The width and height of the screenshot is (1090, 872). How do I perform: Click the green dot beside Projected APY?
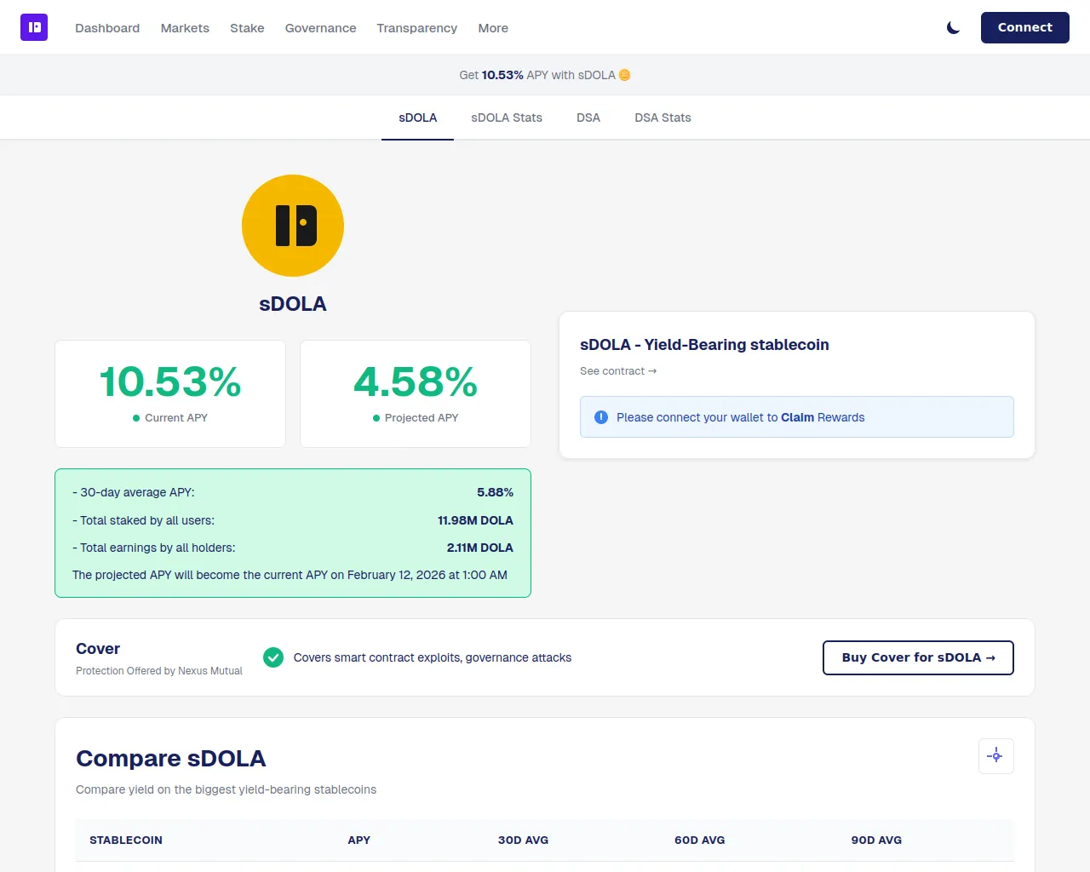(x=376, y=418)
